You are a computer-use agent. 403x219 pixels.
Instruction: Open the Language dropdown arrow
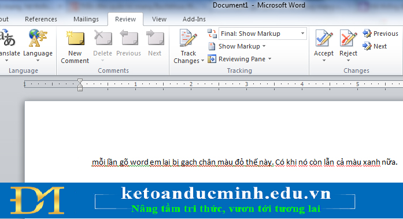(x=38, y=60)
